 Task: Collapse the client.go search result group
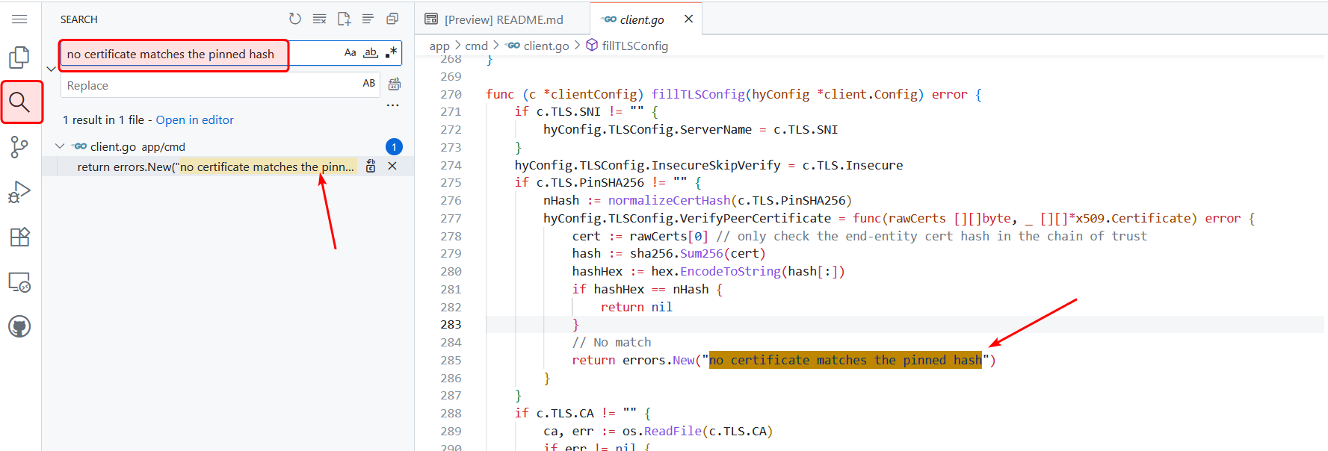click(60, 146)
